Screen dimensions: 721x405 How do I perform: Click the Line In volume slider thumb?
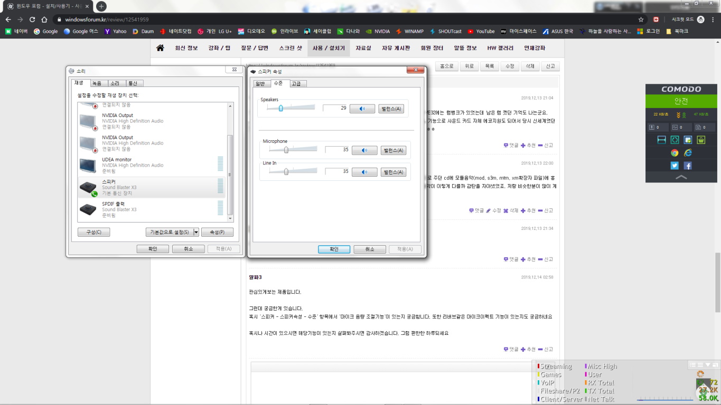pos(286,171)
